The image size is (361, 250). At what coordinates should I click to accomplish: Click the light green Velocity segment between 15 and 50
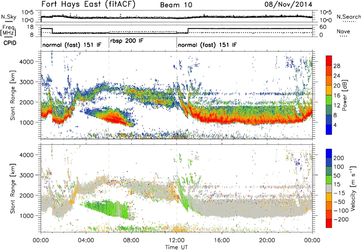pyautogui.click(x=329, y=180)
